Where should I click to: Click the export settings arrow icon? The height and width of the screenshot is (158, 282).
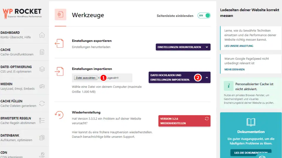(x=59, y=43)
